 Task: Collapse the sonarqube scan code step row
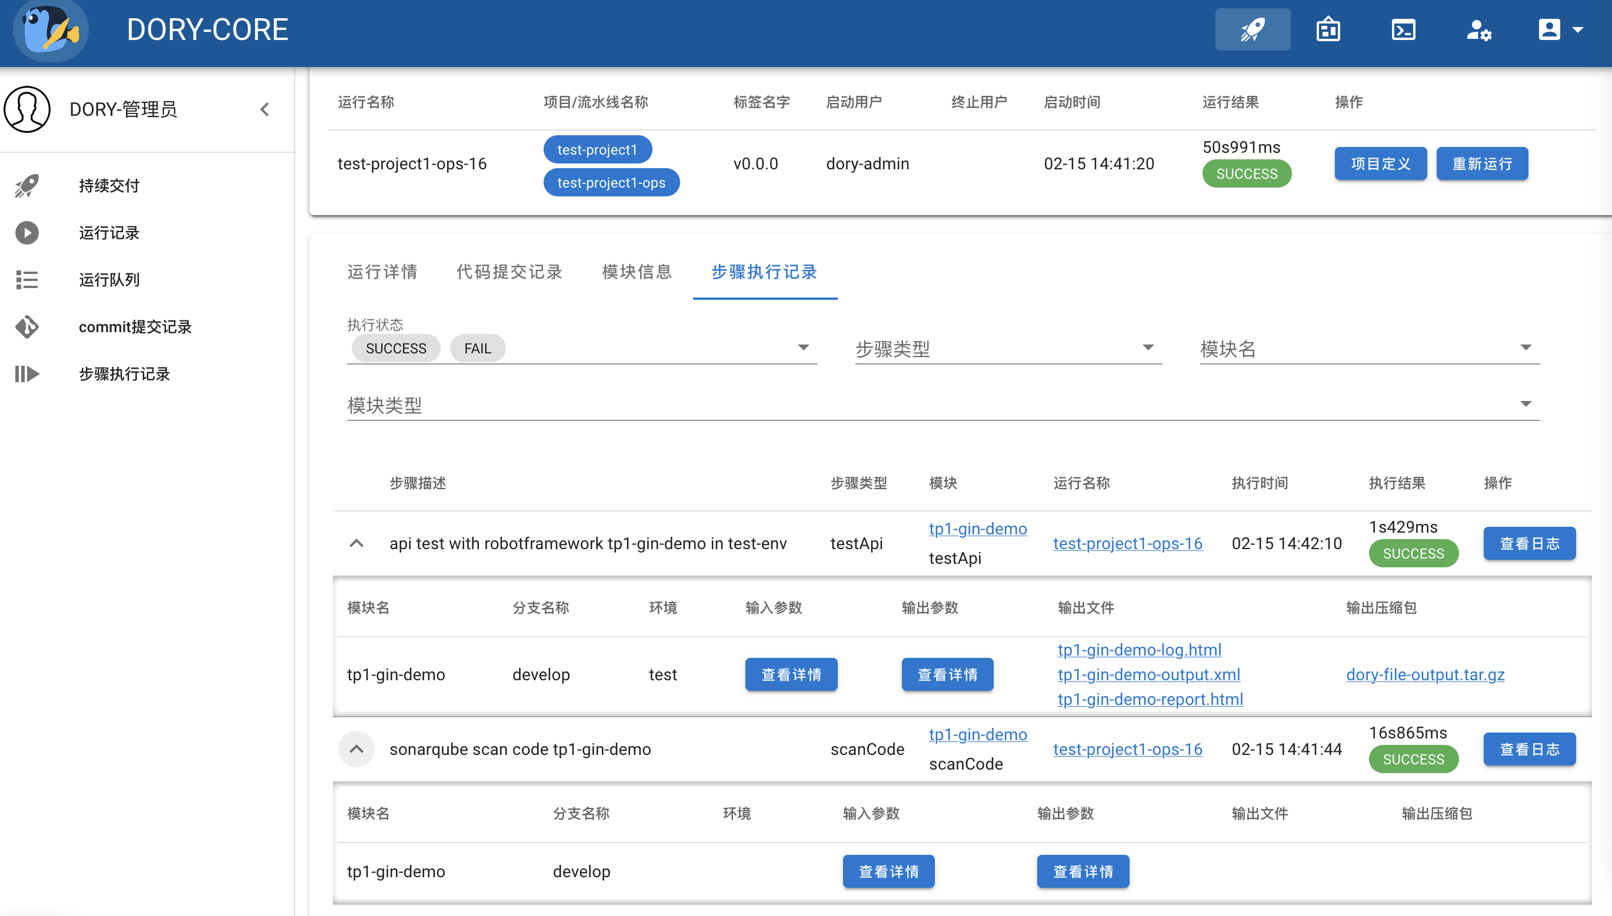357,749
